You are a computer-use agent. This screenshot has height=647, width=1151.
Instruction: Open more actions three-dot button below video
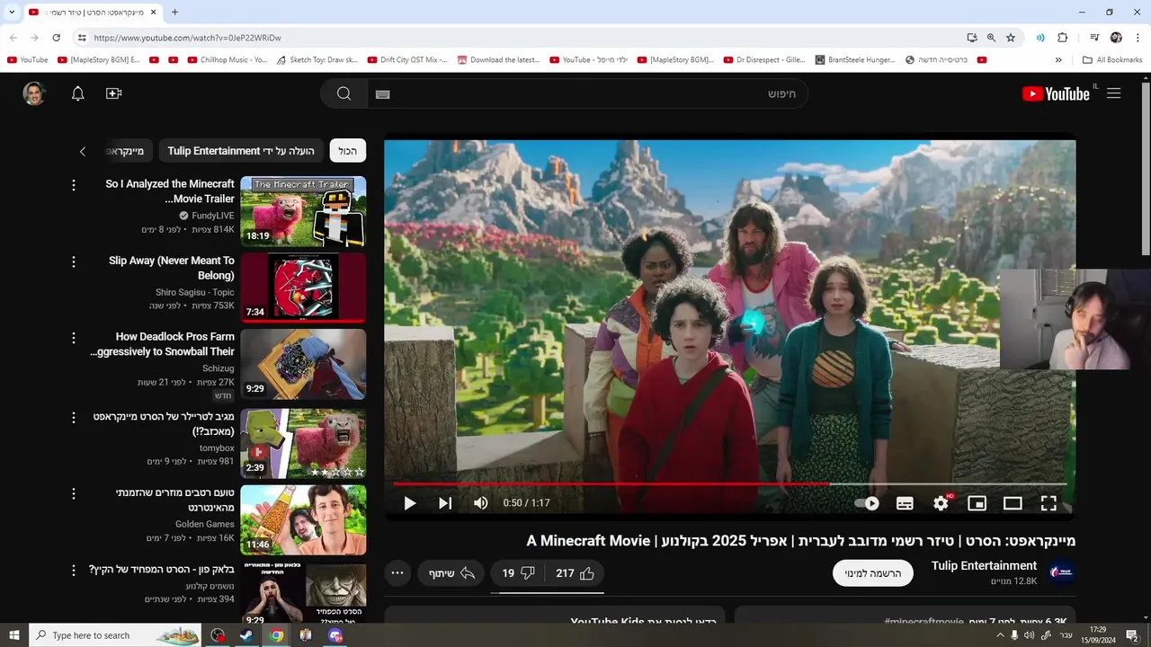click(397, 573)
